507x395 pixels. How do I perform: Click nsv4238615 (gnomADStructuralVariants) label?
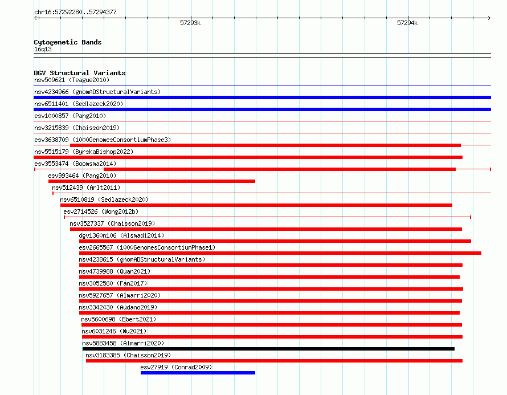point(142,259)
